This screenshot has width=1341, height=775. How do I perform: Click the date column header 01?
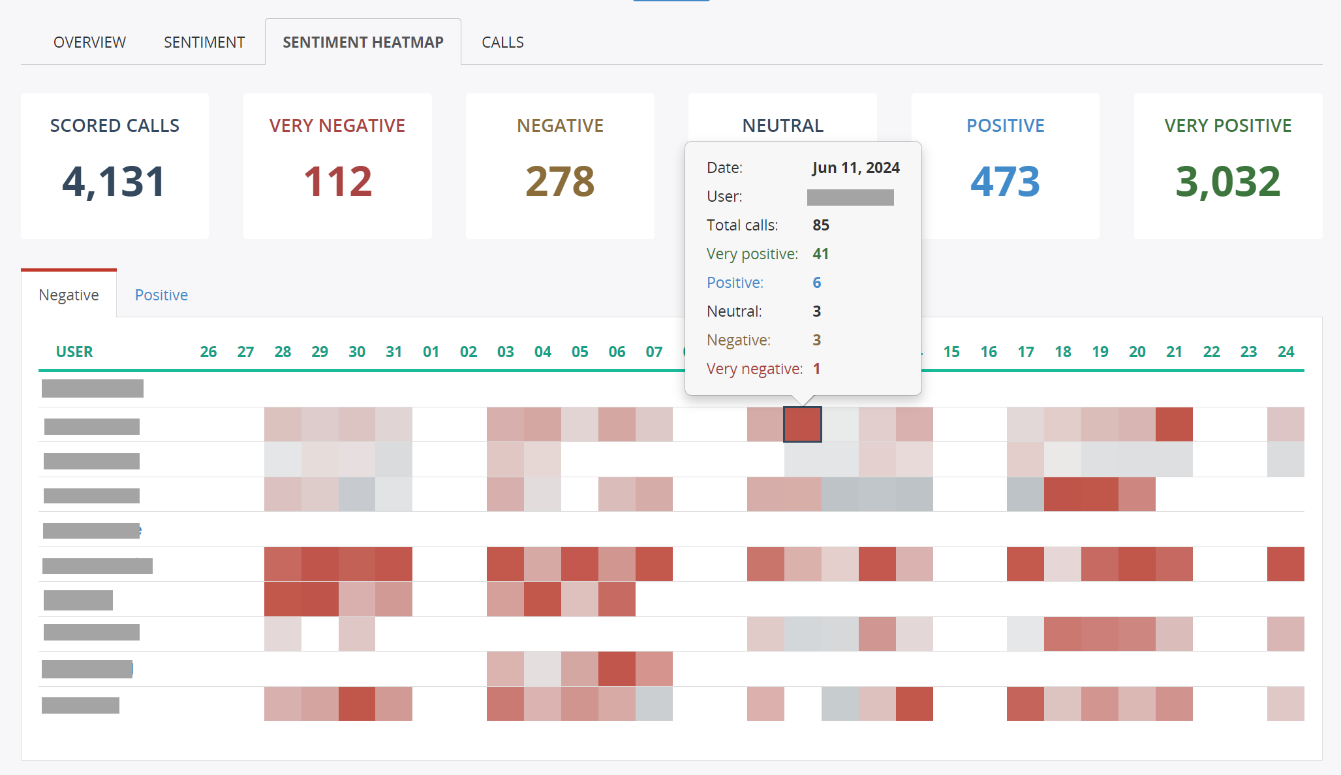tap(431, 352)
